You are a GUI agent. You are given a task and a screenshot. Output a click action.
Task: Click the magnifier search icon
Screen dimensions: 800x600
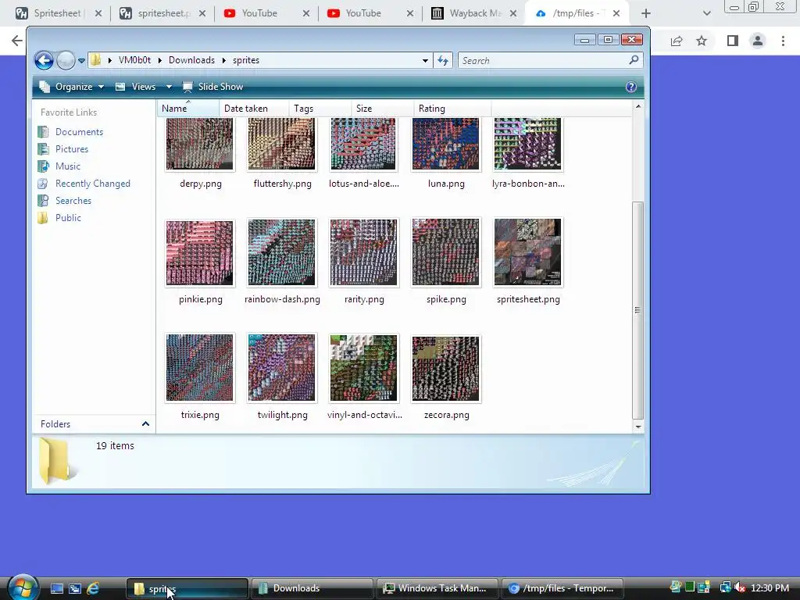pos(634,60)
